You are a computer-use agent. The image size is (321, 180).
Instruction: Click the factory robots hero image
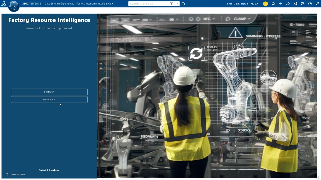(207, 96)
